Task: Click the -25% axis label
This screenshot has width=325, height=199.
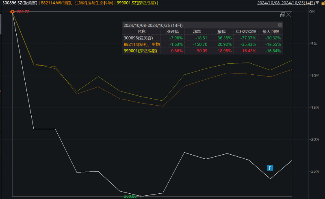Action: tap(314, 171)
